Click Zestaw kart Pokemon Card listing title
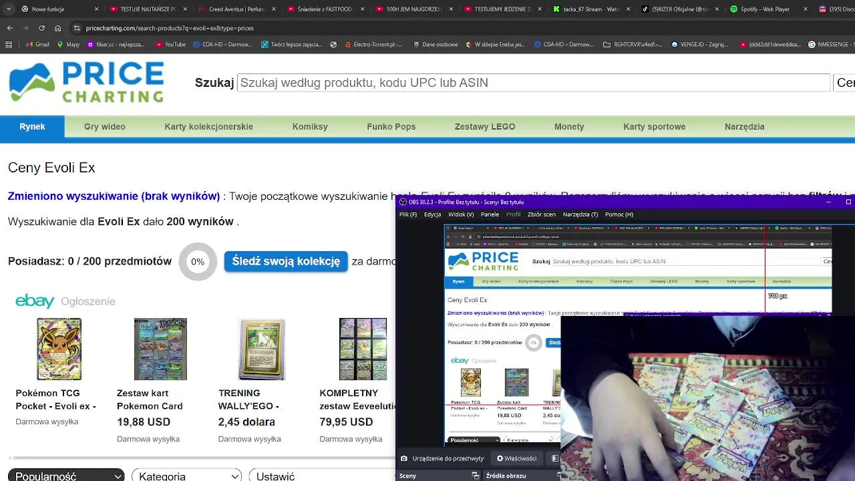The height and width of the screenshot is (481, 855). coord(150,399)
